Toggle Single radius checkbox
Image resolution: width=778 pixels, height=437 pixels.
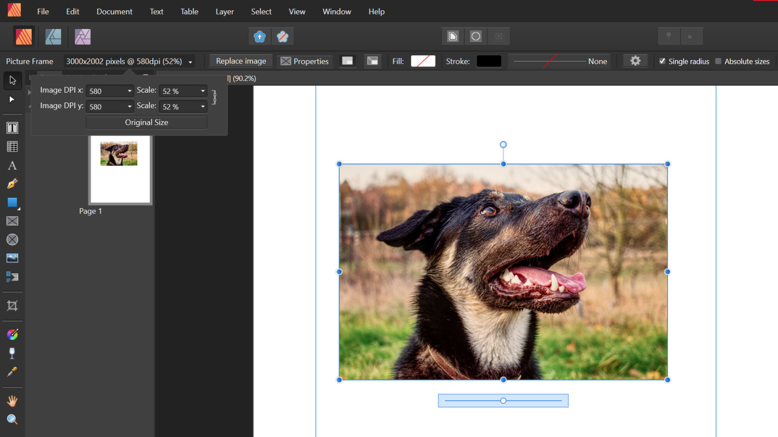tap(662, 61)
